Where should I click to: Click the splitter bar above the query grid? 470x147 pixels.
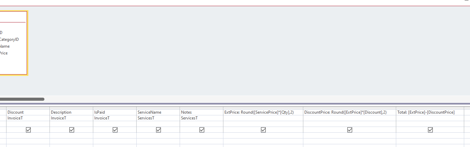pos(235,104)
